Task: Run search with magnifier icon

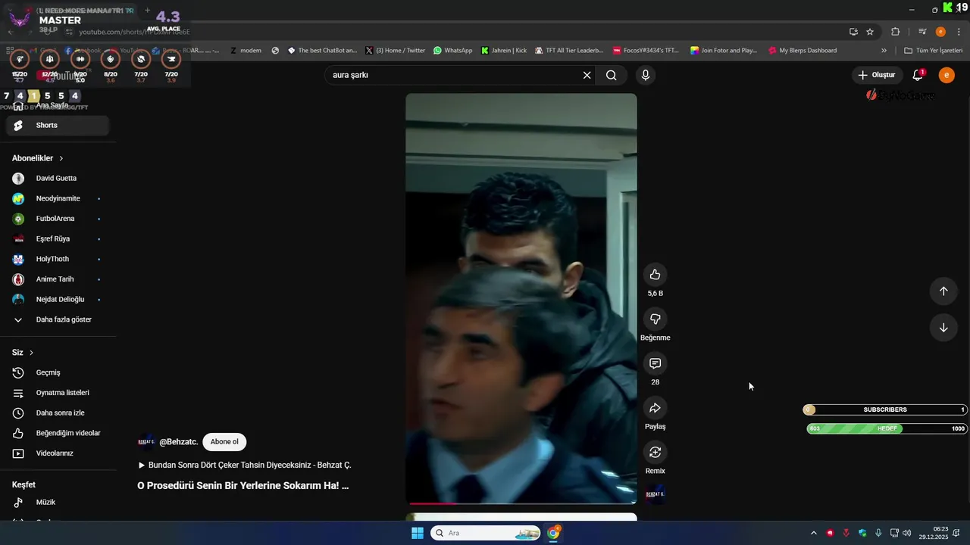Action: [612, 75]
